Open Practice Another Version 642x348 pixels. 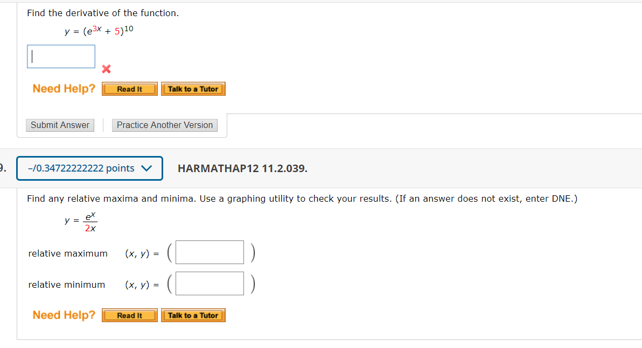pyautogui.click(x=164, y=125)
